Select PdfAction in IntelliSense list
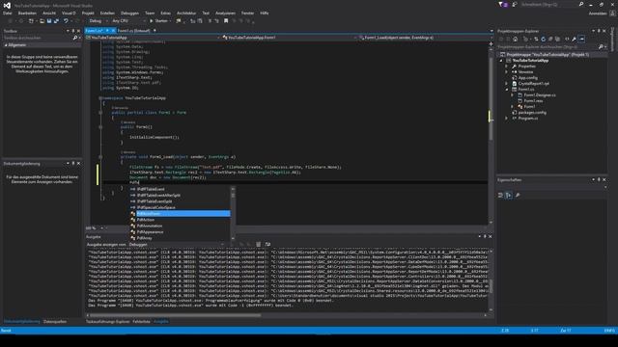 tap(146, 220)
